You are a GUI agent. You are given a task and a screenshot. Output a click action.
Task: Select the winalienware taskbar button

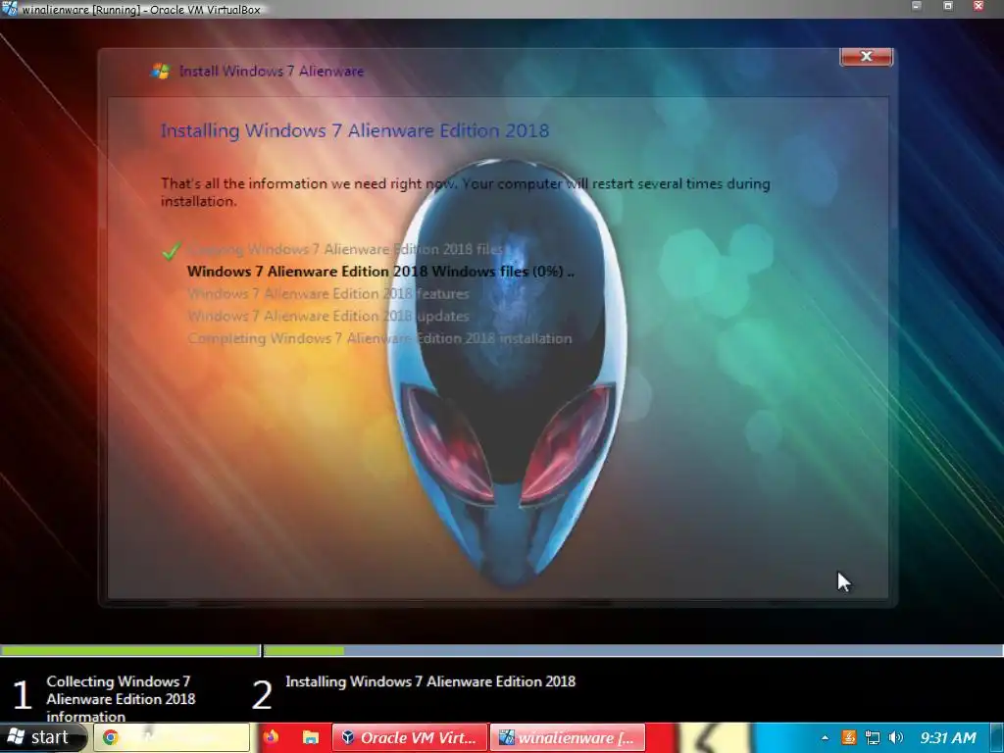click(568, 737)
